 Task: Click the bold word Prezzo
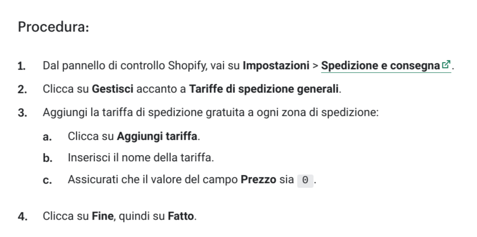coord(258,180)
